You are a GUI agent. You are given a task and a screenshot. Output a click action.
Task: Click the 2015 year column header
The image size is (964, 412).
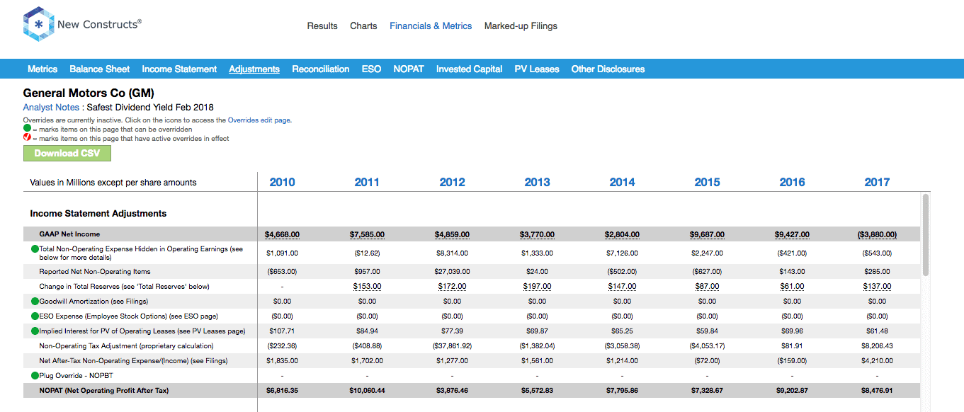click(x=707, y=183)
